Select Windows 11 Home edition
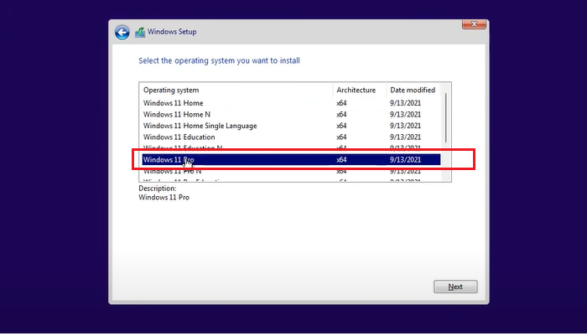The image size is (587, 336). click(x=173, y=103)
